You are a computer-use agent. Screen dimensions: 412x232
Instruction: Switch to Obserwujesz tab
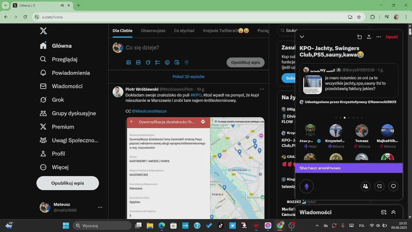coord(153,31)
